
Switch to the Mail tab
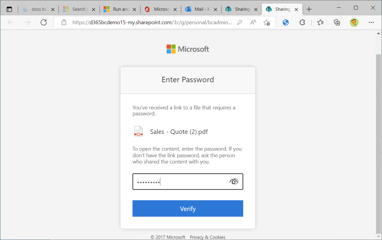click(198, 9)
